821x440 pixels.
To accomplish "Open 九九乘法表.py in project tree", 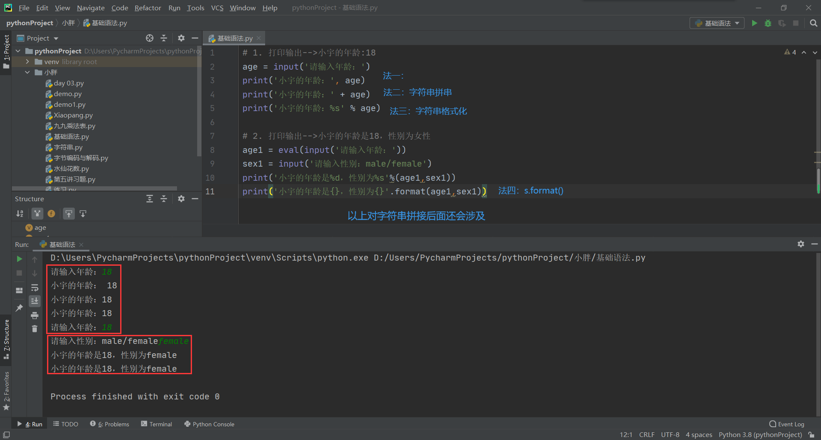I will pos(74,126).
